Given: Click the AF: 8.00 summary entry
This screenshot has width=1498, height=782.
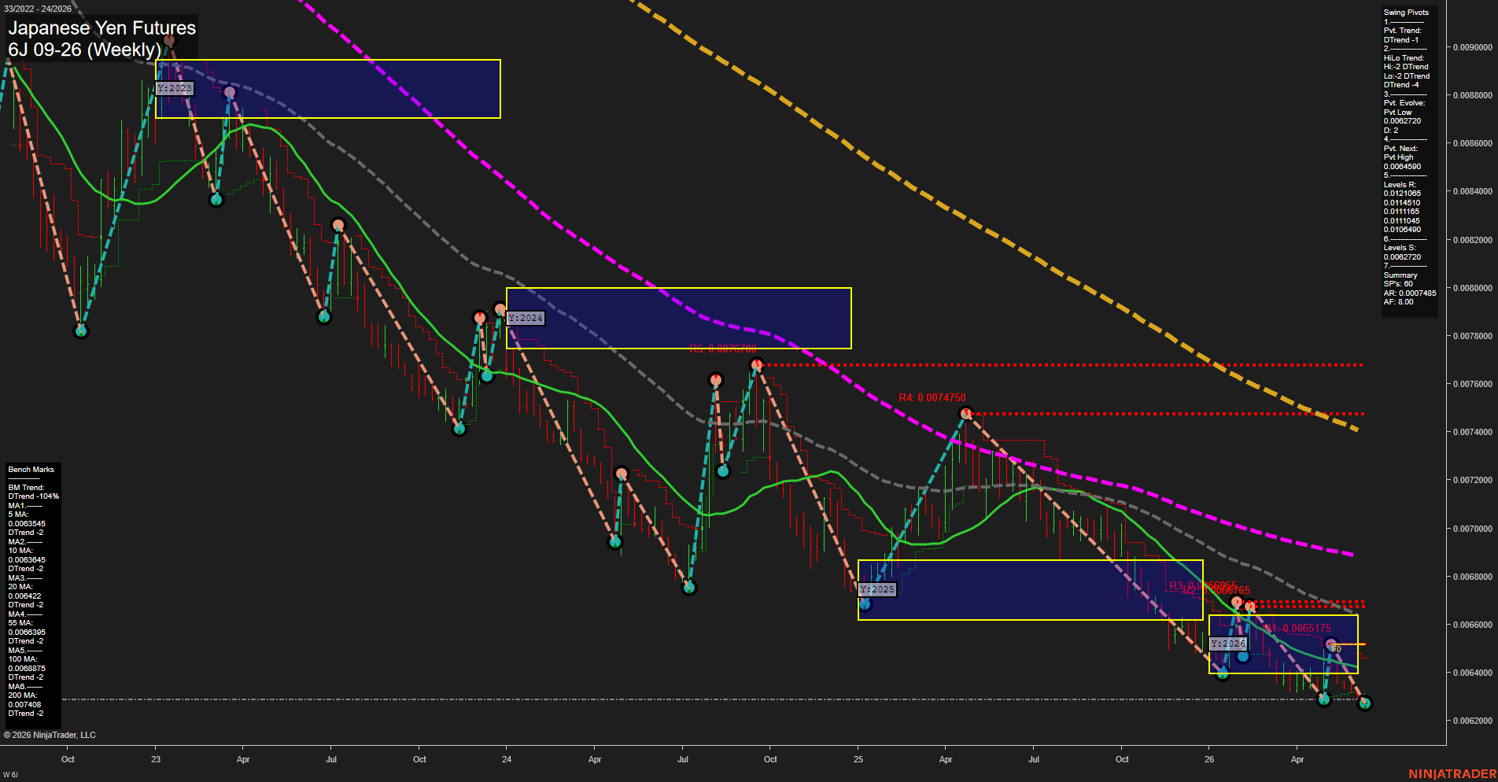Looking at the screenshot, I should tap(1399, 302).
